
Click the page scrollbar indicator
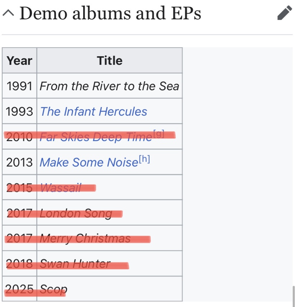coord(294,296)
